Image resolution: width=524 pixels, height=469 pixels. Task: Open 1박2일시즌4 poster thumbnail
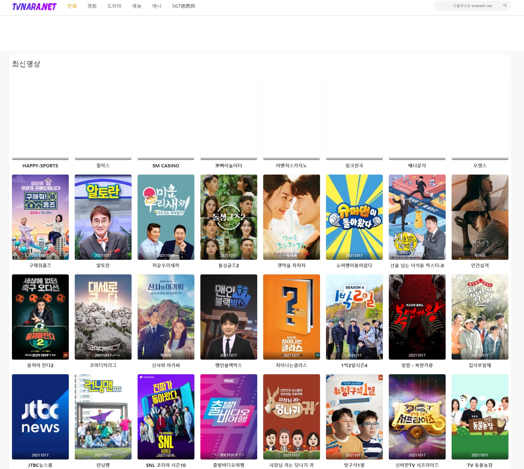click(354, 317)
